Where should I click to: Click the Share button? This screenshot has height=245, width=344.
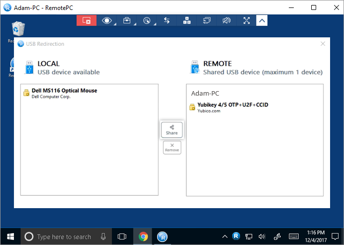172,130
